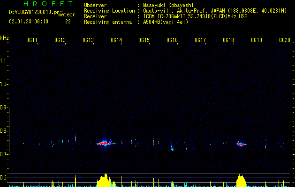Click time marker 0620

[285, 40]
